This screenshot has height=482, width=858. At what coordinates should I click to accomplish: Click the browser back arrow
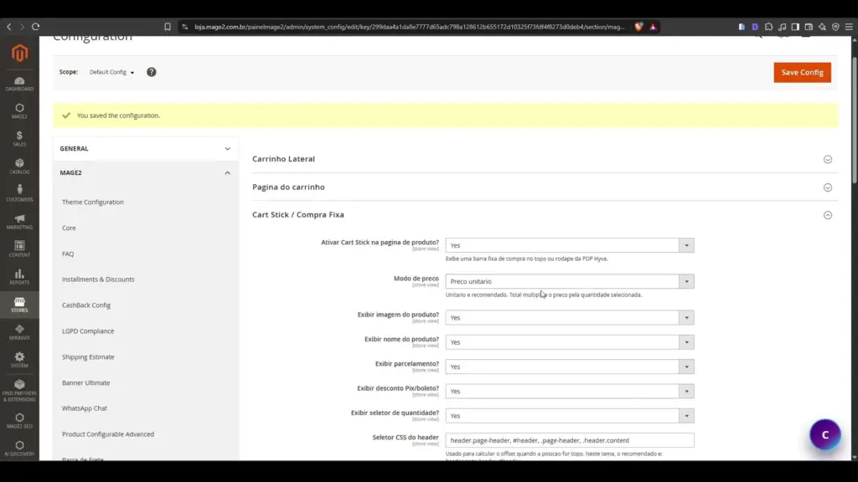click(x=8, y=26)
